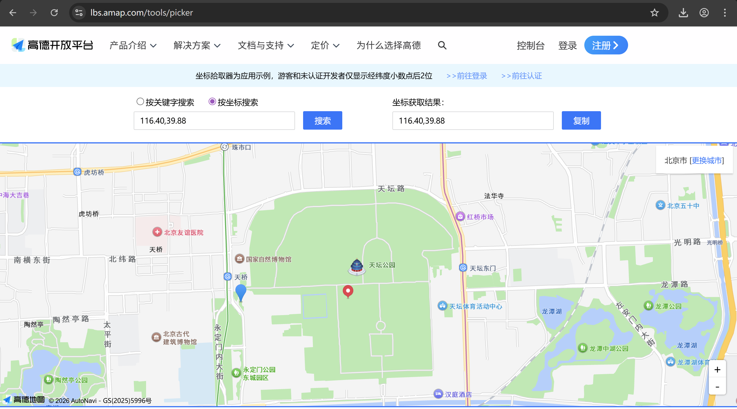Viewport: 737px width, 409px height.
Task: Click the 高德开放平台 logo
Action: point(52,45)
